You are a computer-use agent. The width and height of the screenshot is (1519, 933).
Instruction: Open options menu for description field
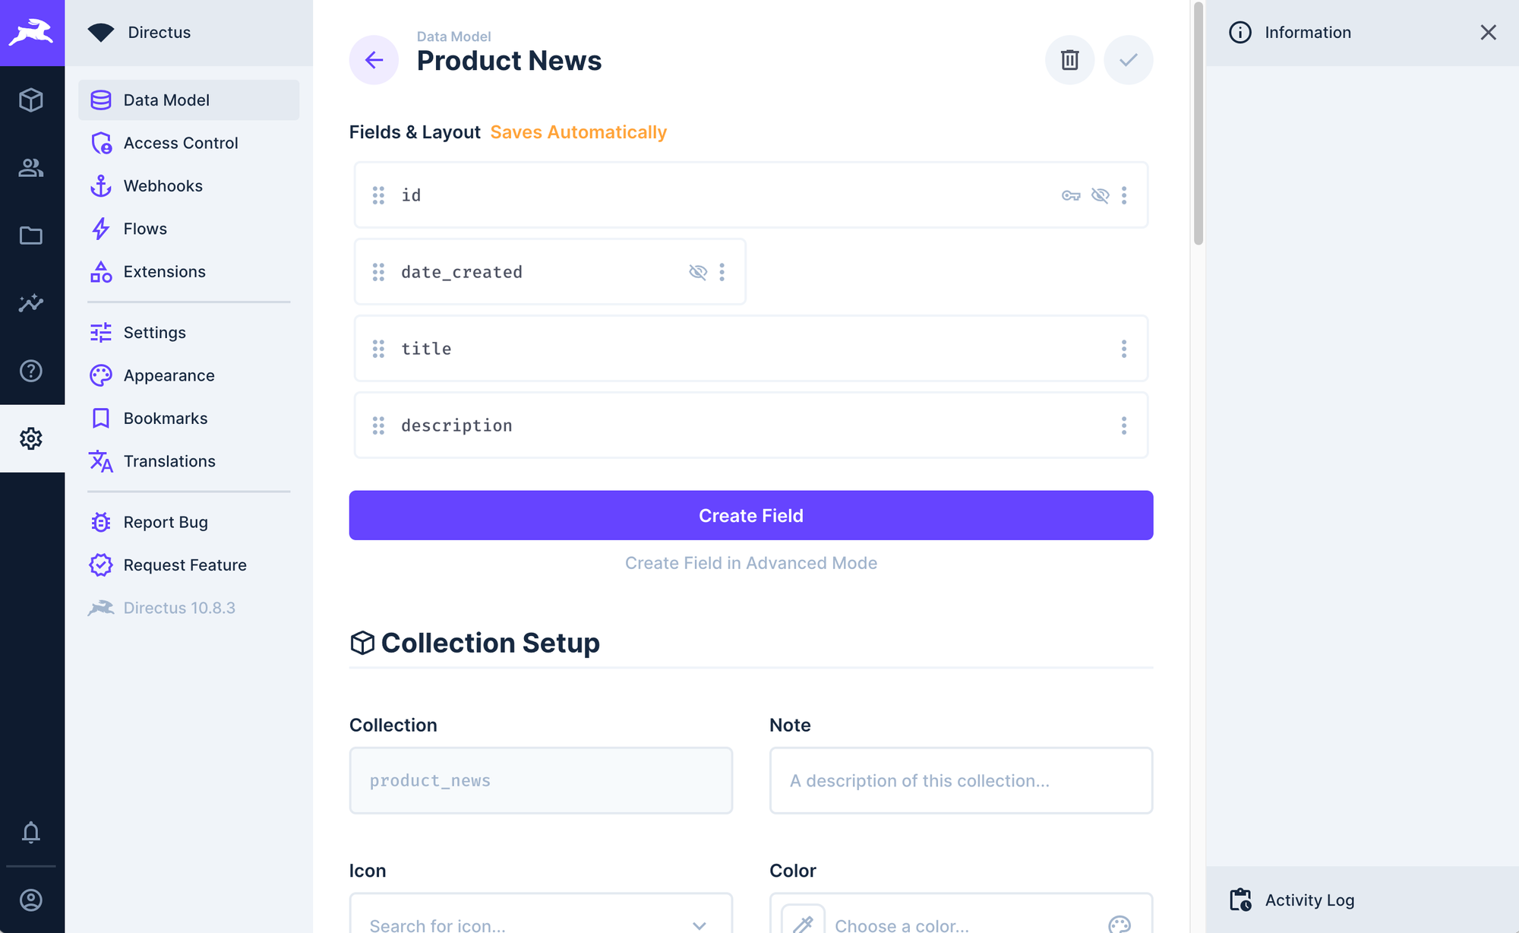pyautogui.click(x=1124, y=425)
